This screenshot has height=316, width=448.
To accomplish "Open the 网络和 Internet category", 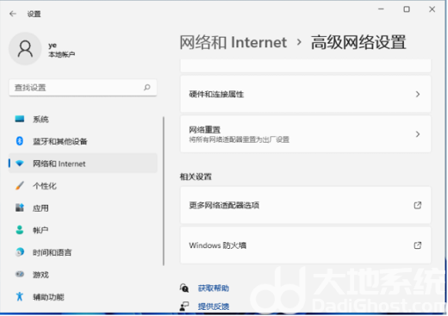I will click(84, 164).
